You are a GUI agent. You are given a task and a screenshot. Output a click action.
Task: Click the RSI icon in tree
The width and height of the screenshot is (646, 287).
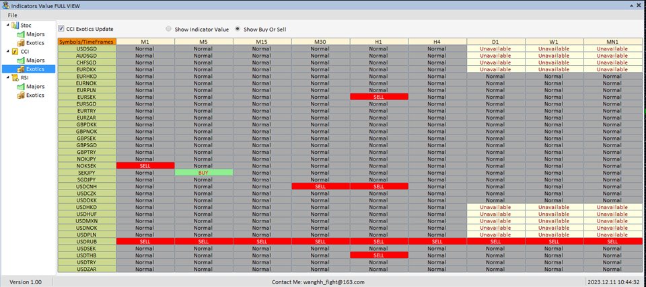[x=15, y=77]
